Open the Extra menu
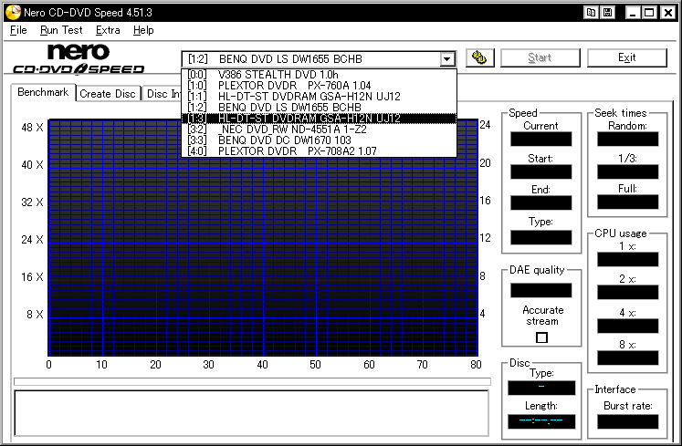Viewport: 682px width, 446px height. pos(108,30)
